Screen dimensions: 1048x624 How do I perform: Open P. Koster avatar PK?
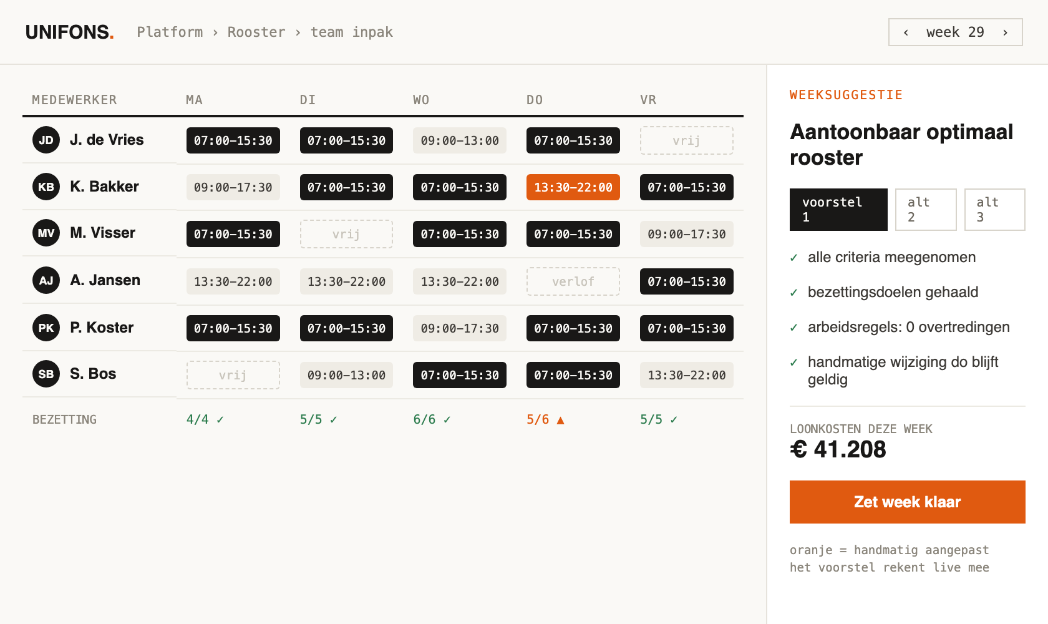46,328
